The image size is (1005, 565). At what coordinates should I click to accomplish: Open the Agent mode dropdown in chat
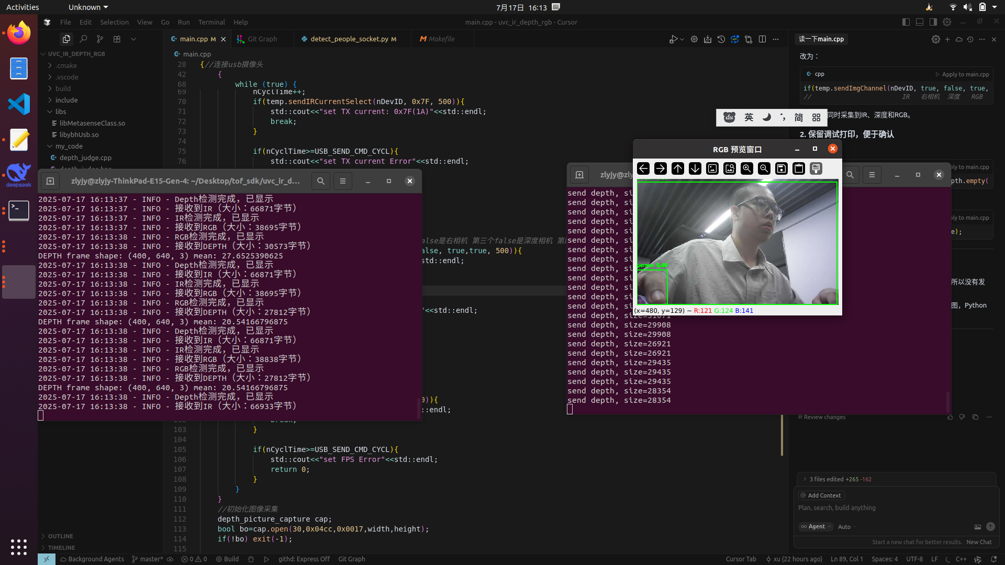[816, 527]
